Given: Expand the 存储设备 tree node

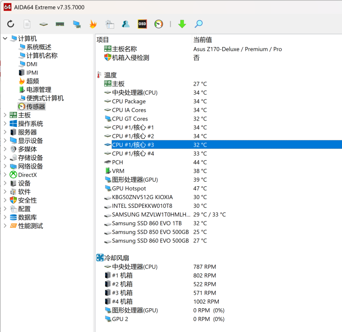Looking at the screenshot, I should pos(5,158).
